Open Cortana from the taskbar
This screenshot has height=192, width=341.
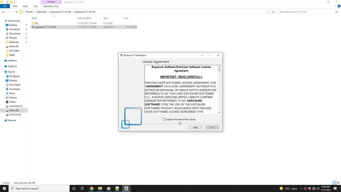[x=74, y=189]
